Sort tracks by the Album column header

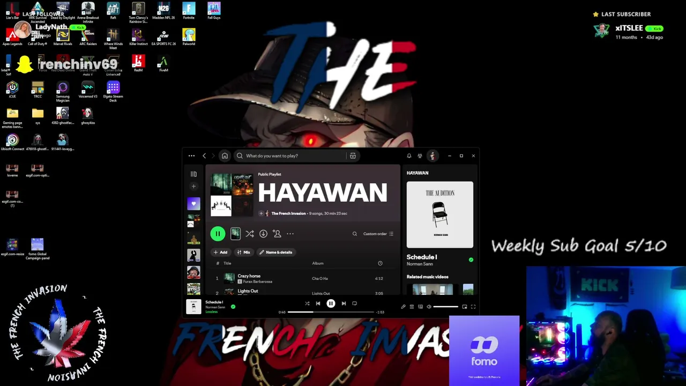[318, 263]
